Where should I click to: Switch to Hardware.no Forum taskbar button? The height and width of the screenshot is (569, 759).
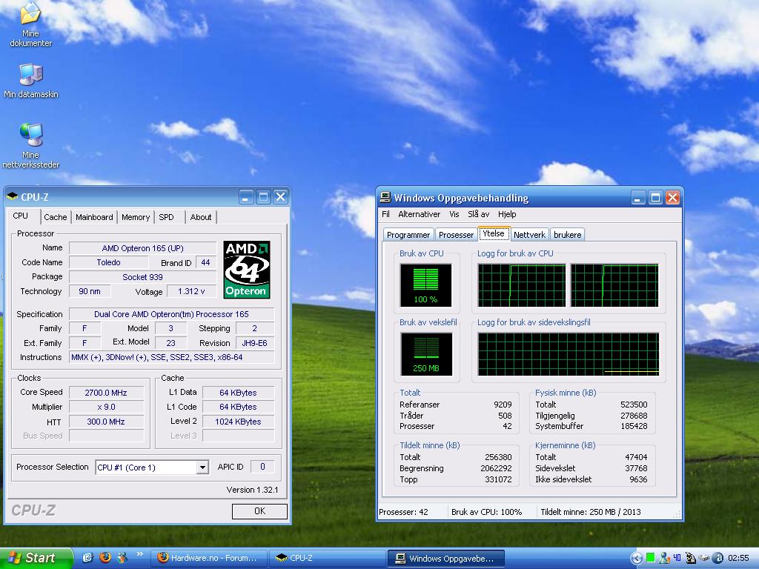click(x=209, y=558)
